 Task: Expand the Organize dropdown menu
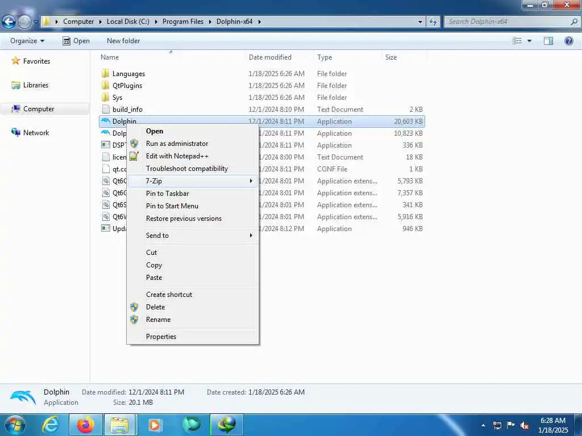[27, 41]
